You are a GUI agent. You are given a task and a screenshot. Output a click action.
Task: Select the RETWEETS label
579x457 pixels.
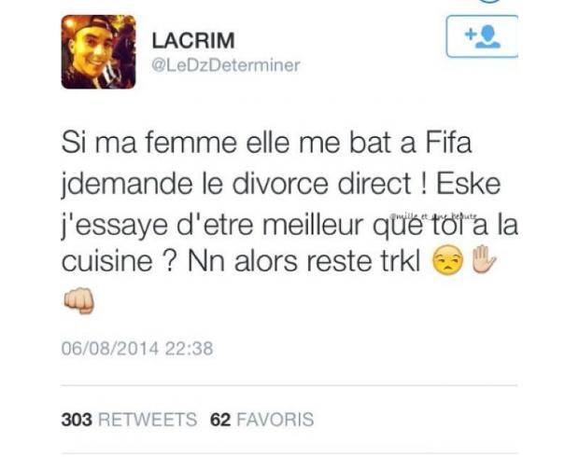click(x=148, y=420)
